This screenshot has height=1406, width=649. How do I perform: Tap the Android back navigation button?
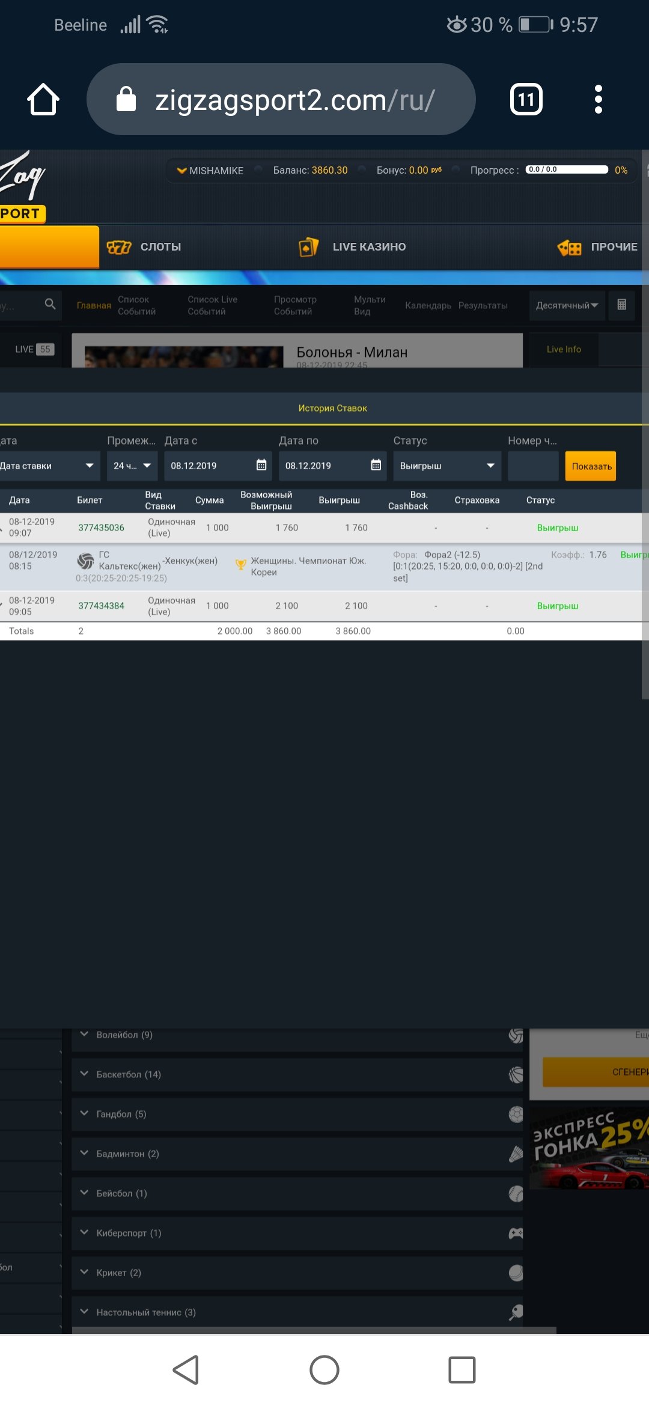pos(186,1370)
